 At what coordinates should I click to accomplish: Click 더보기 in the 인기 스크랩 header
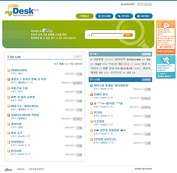[x=146, y=80]
